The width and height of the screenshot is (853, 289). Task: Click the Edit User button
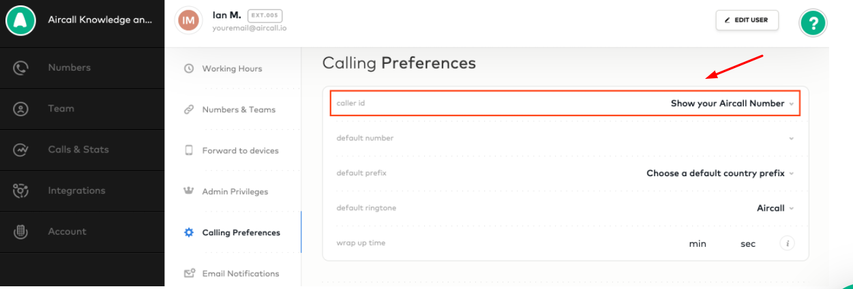pos(747,20)
